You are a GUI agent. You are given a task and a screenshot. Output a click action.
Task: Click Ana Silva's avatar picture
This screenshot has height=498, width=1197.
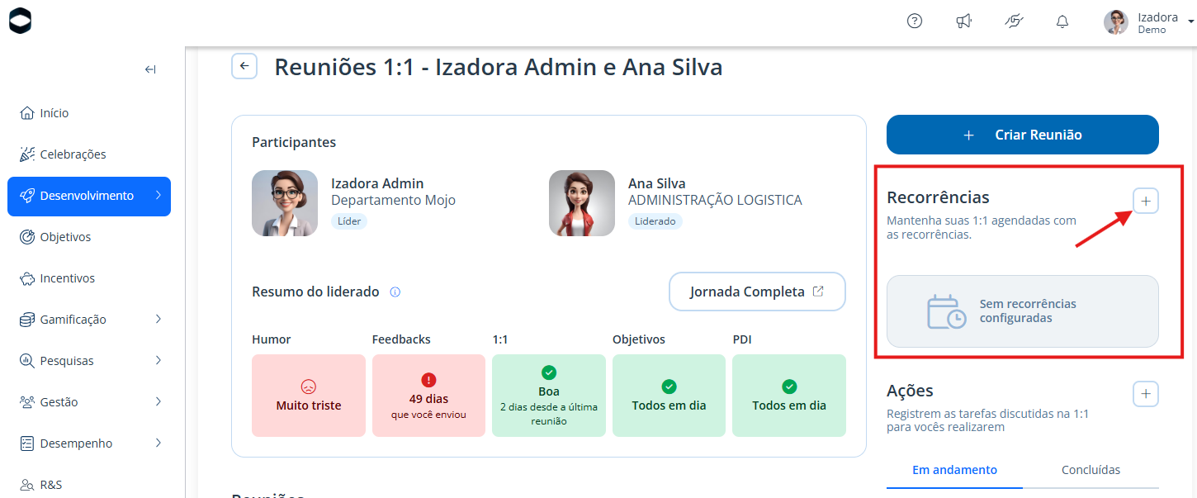582,203
